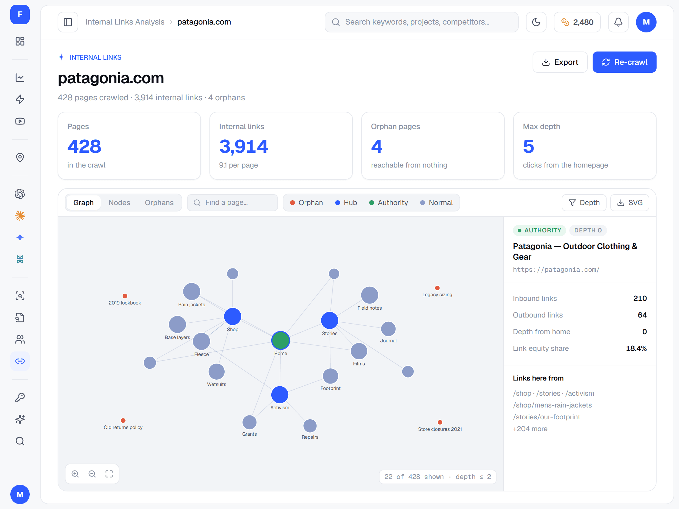Start a Re-crawl

click(x=624, y=62)
